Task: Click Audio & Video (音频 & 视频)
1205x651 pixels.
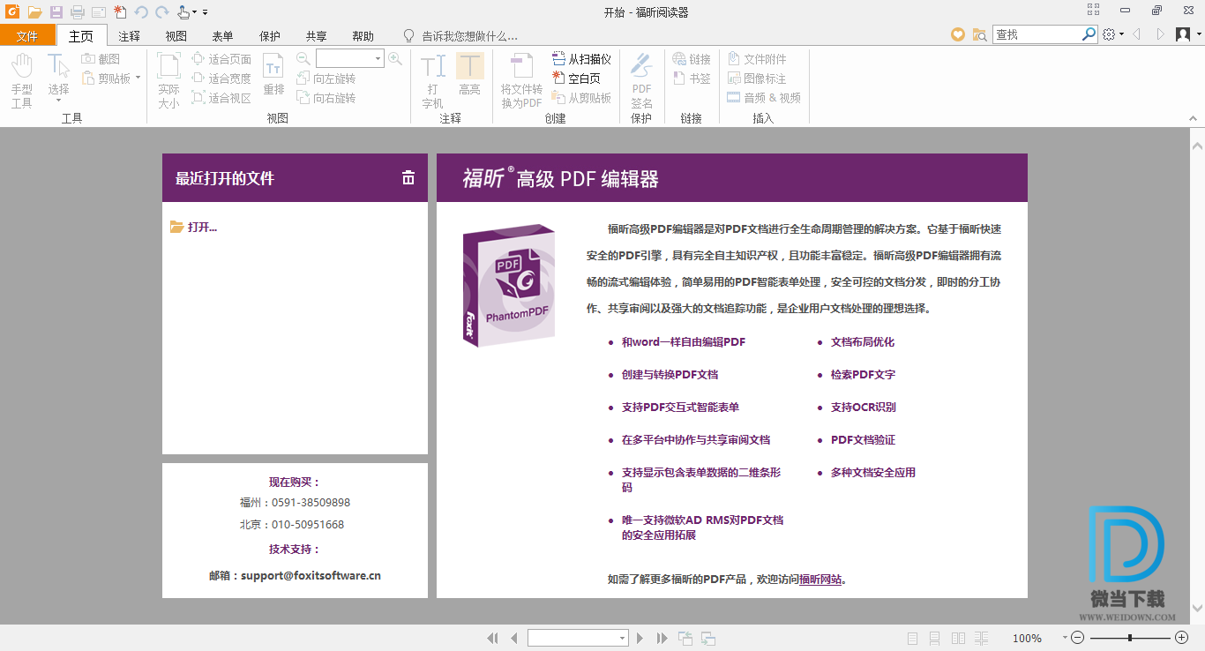Action: point(764,98)
